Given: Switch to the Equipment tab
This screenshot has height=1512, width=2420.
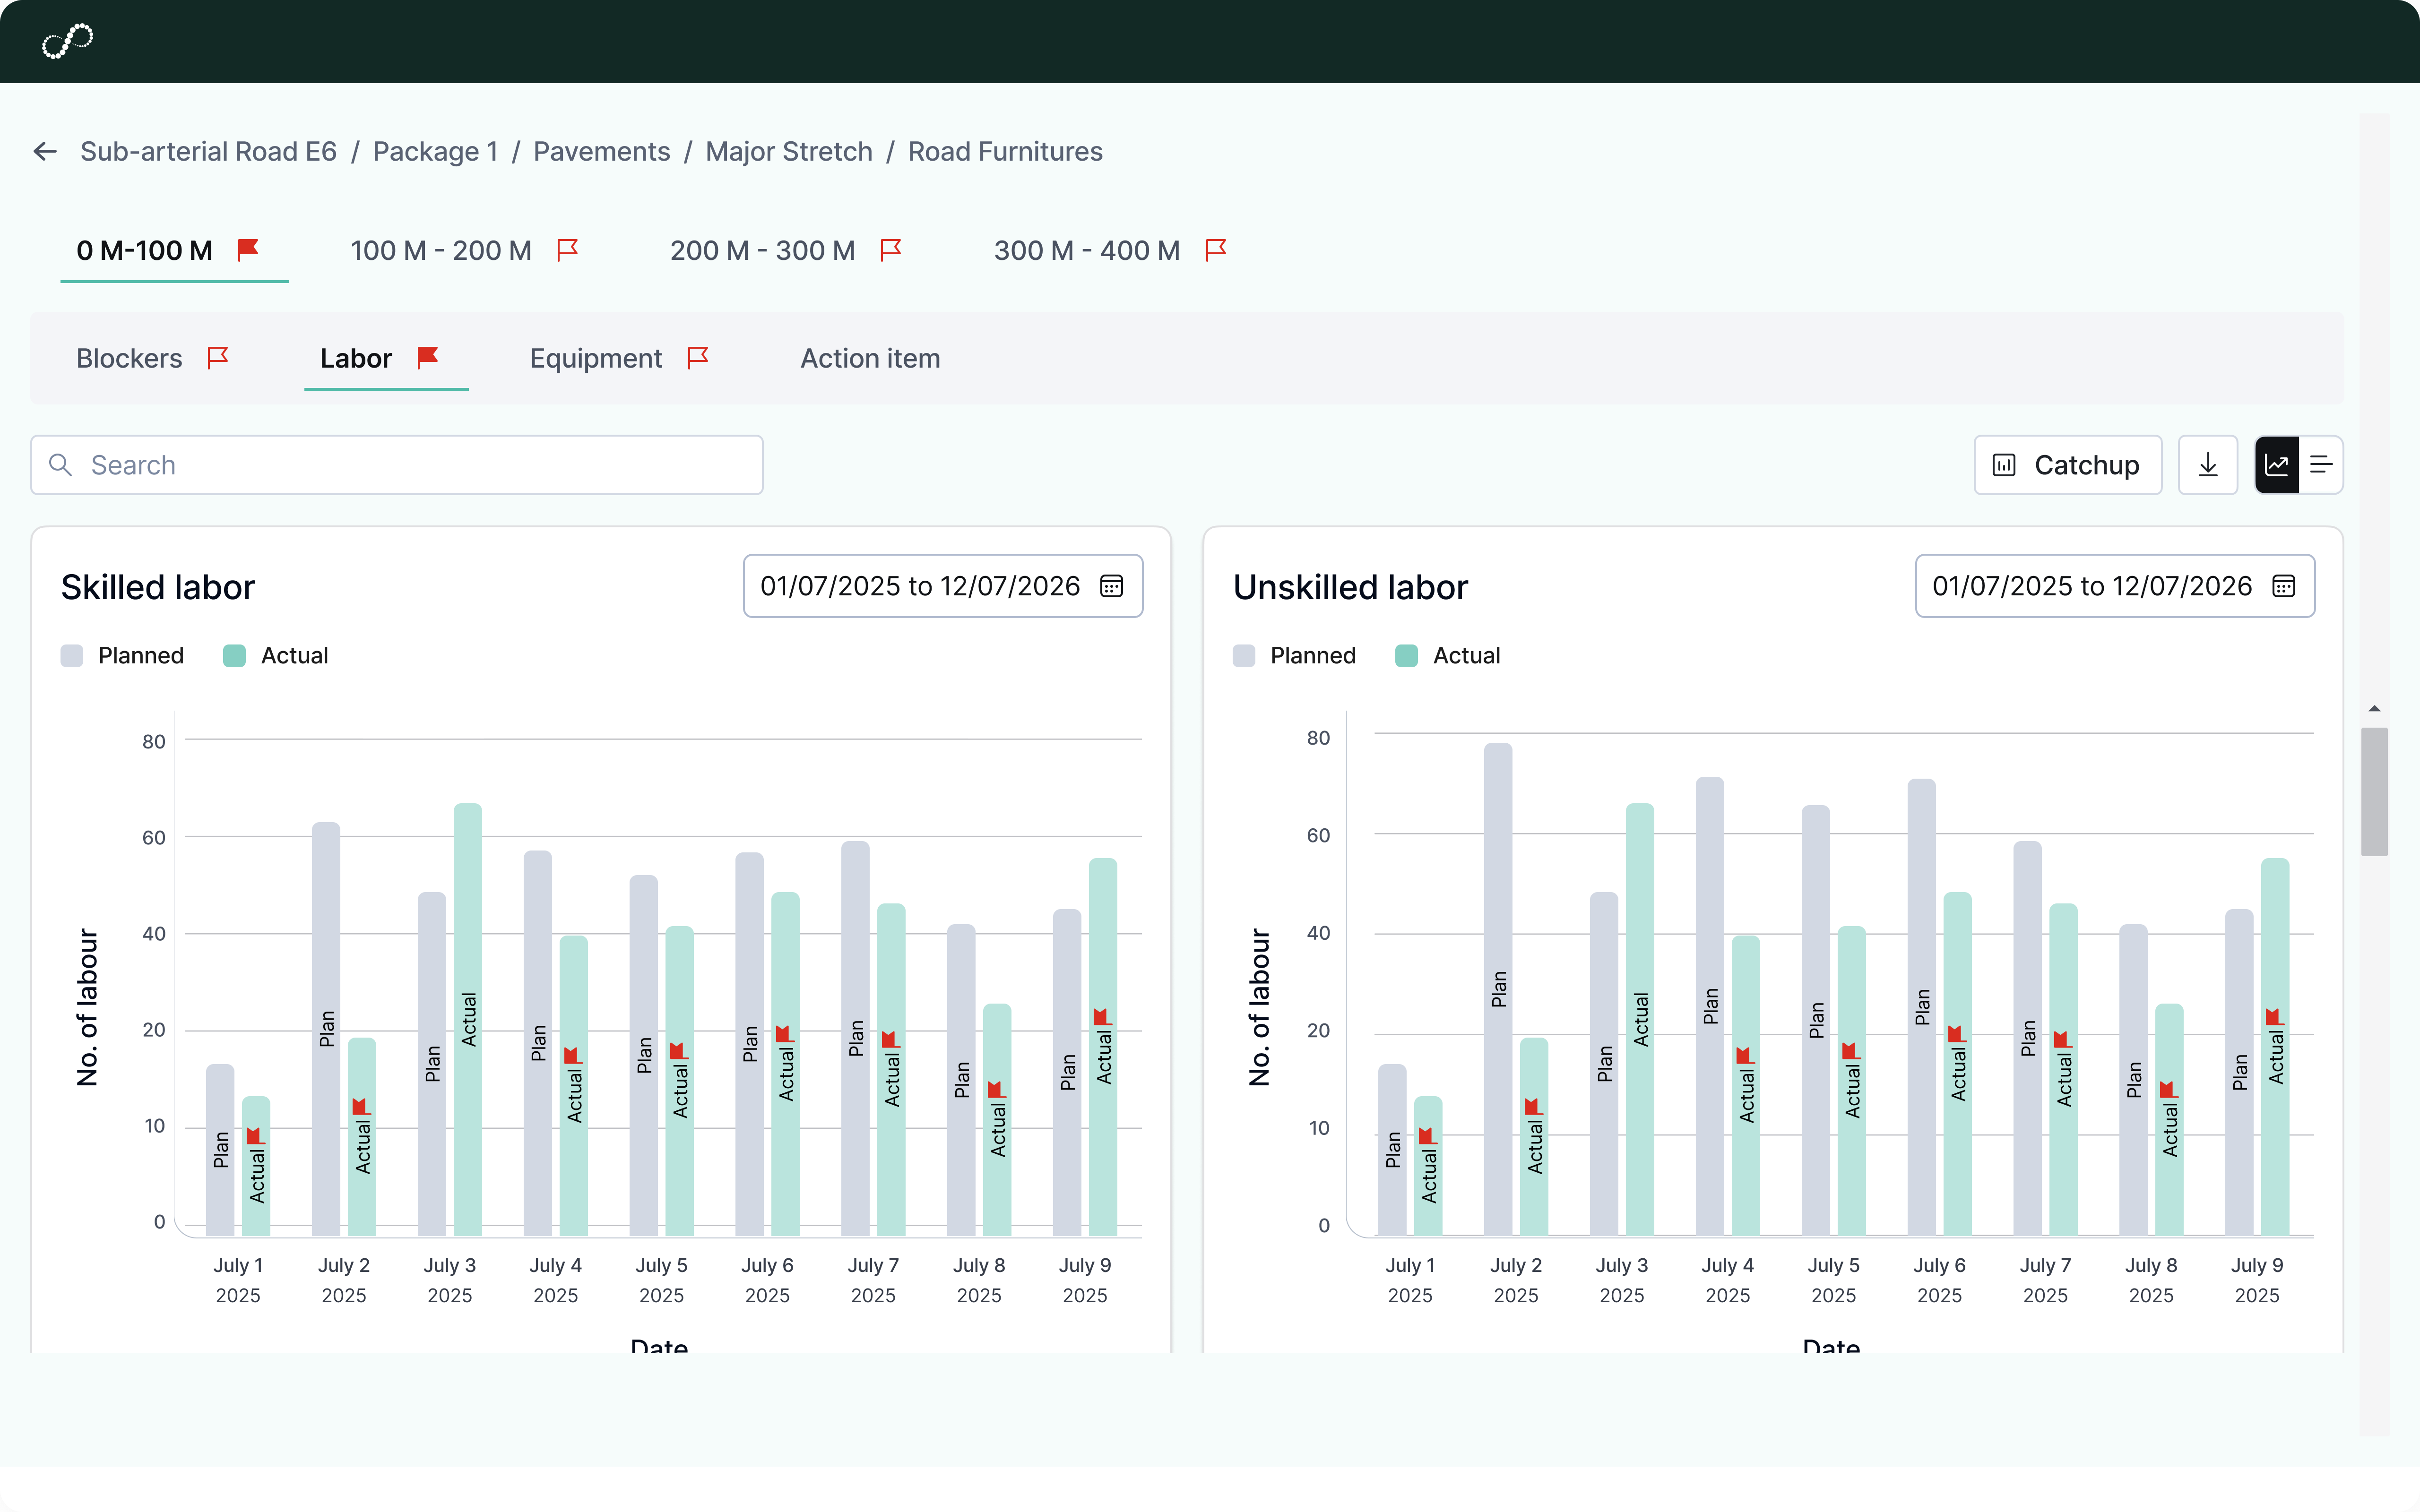Looking at the screenshot, I should click(x=596, y=357).
